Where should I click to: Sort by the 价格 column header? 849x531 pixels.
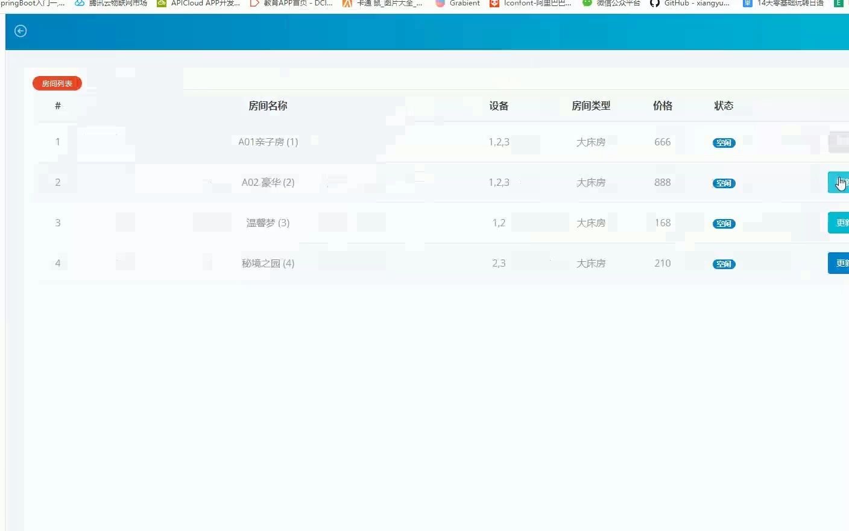click(x=662, y=105)
